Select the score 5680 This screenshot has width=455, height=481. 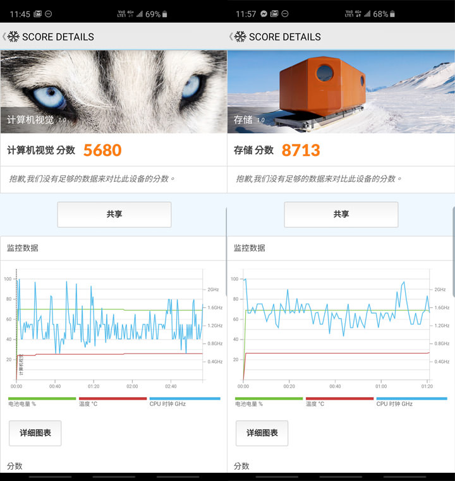point(102,150)
